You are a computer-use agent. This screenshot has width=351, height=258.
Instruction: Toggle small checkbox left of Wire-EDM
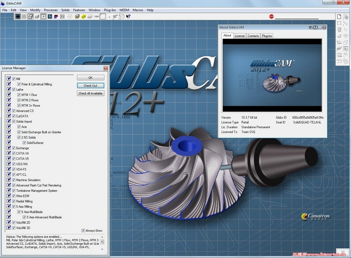[14, 196]
